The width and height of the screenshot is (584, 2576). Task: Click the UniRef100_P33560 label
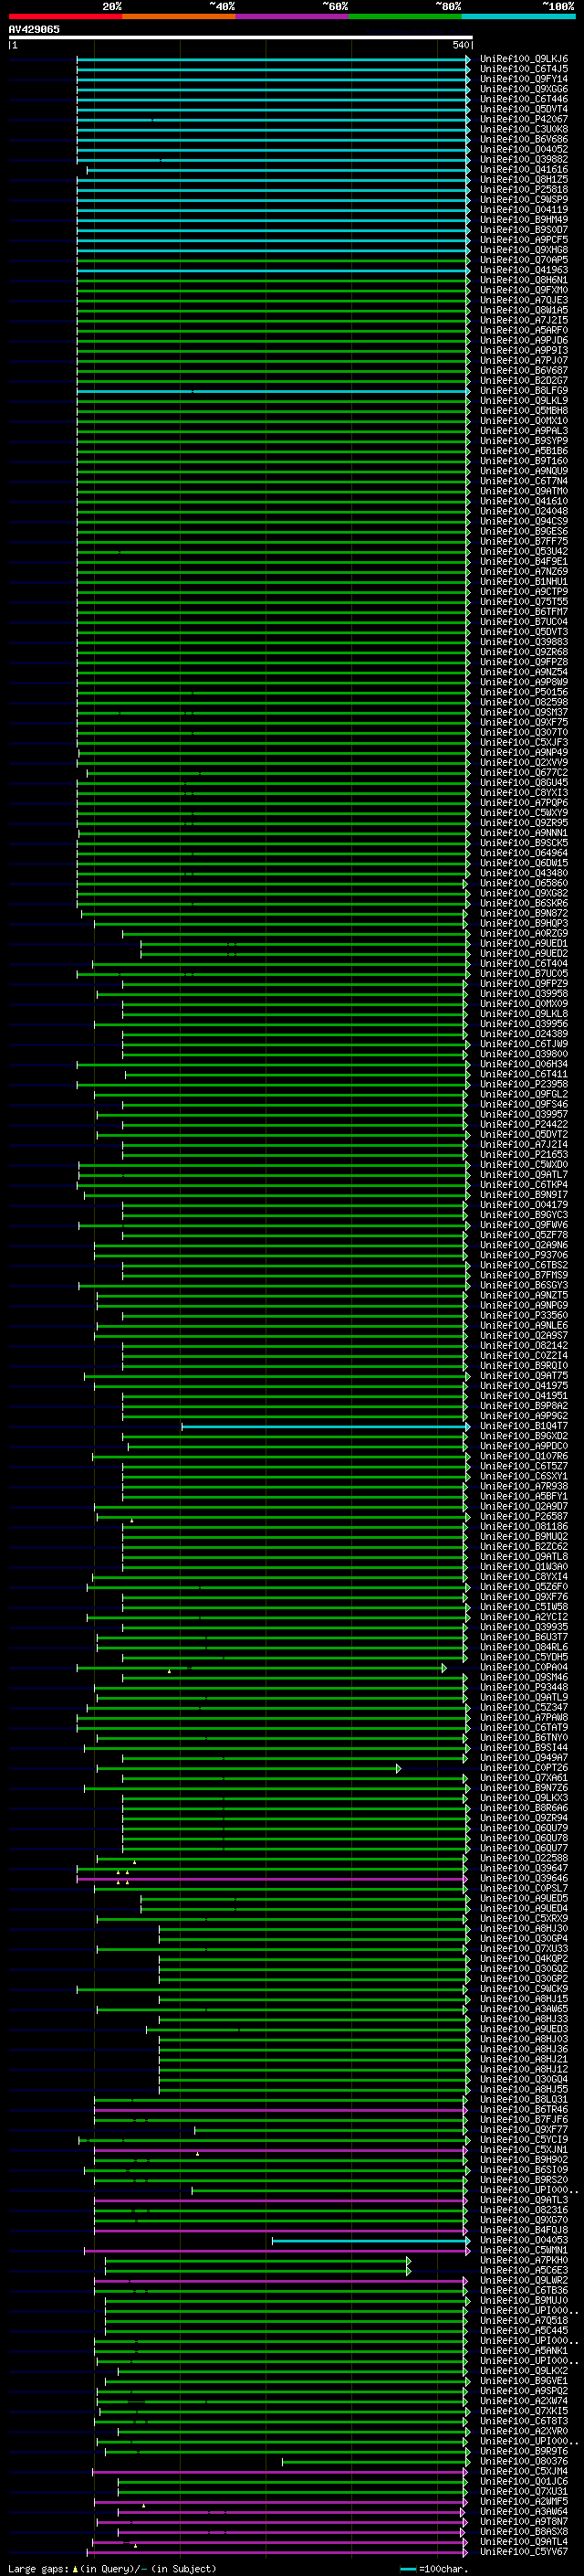(524, 1316)
